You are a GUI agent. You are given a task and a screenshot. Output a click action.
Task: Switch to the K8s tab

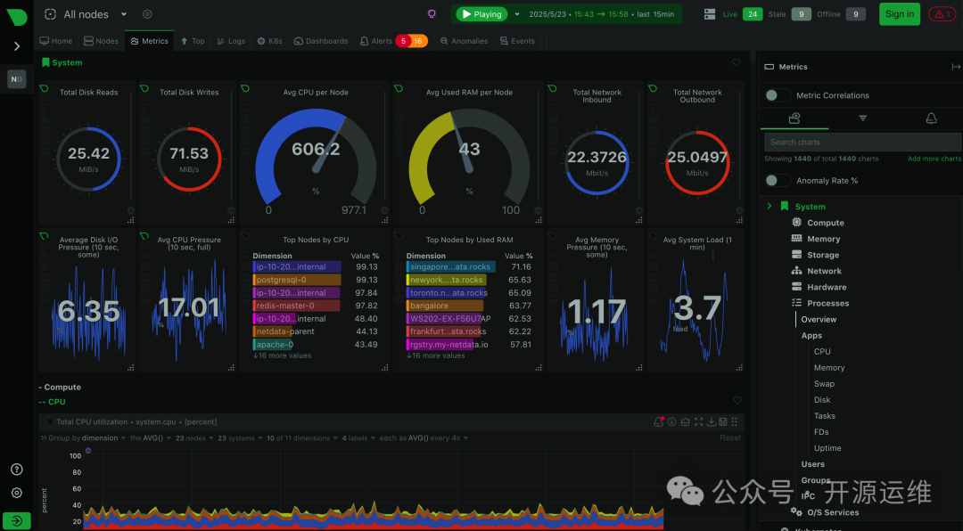[269, 41]
